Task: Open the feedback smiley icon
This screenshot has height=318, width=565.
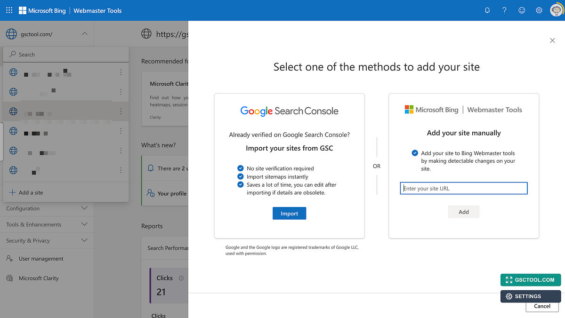Action: click(522, 10)
